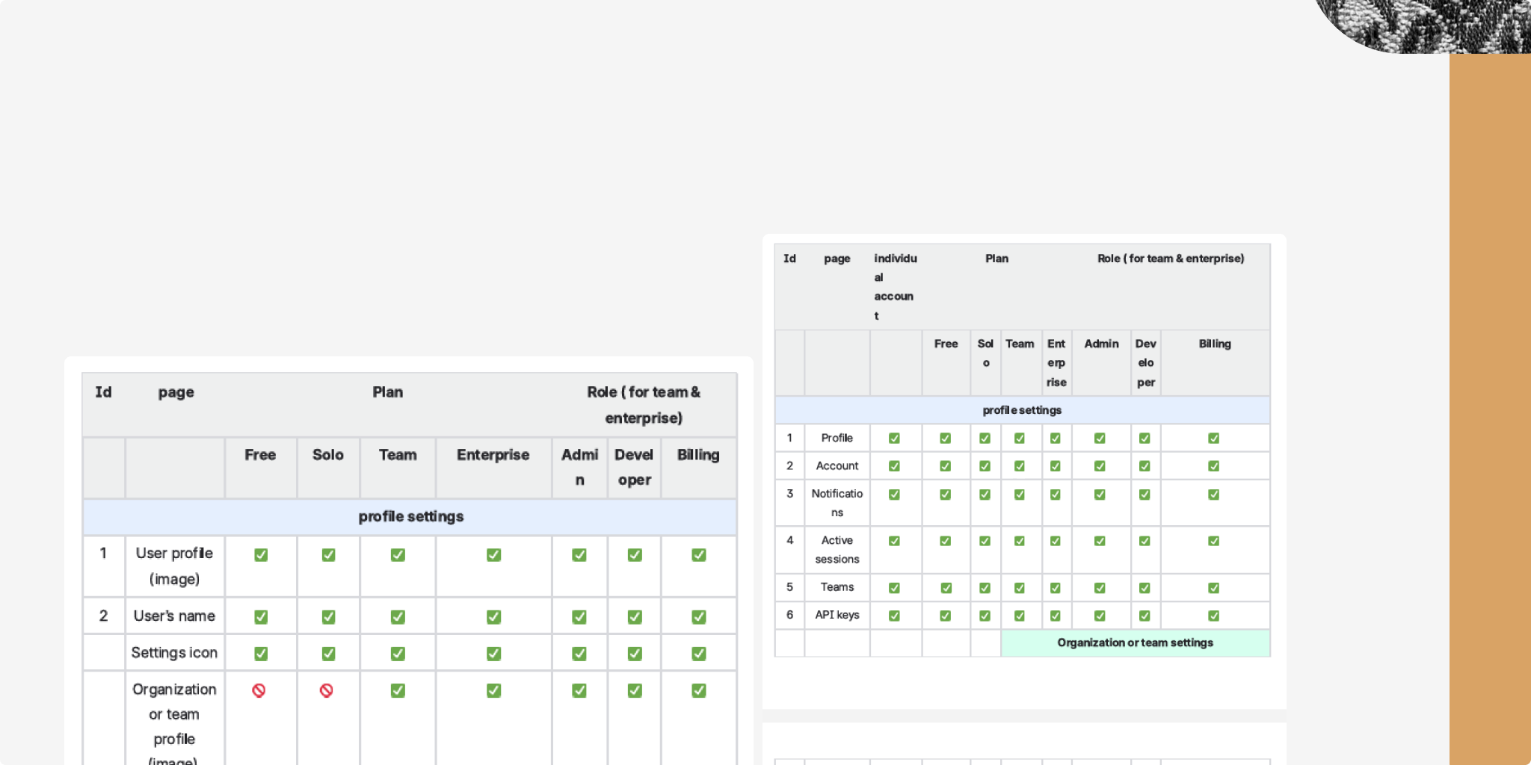Click the Solo checkmark in User profile (image) row
This screenshot has height=765, width=1531.
(328, 554)
